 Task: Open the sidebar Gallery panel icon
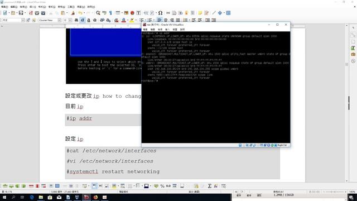353,54
